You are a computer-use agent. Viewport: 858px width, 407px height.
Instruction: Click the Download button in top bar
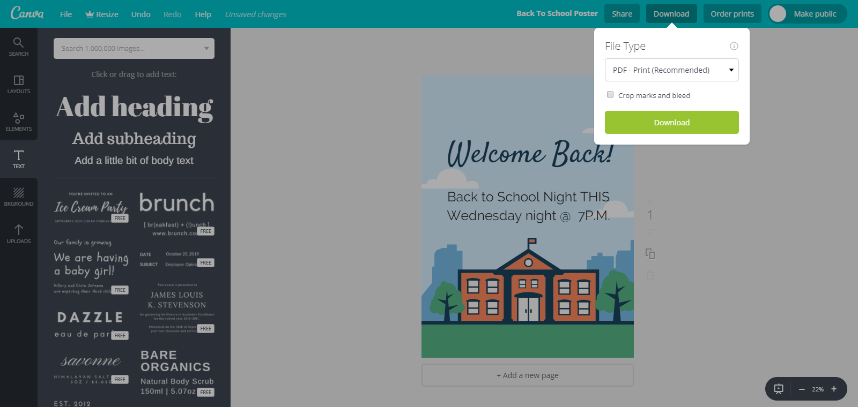tap(671, 14)
